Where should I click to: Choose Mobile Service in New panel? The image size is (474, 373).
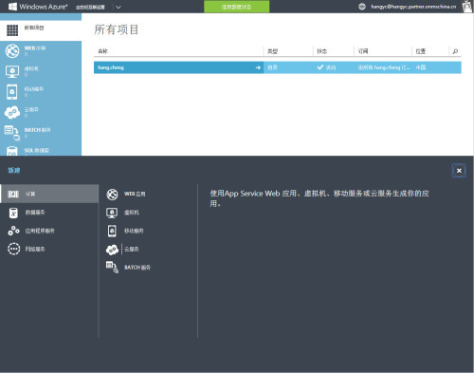(134, 231)
